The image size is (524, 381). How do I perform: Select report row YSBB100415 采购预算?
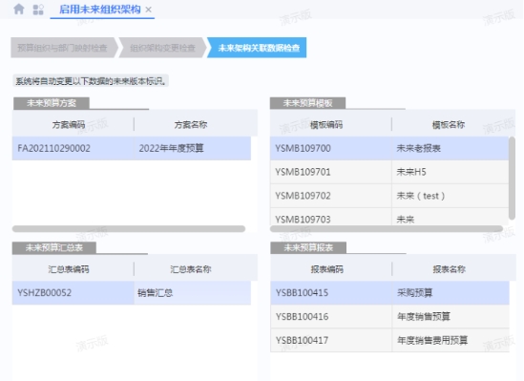[x=389, y=293]
